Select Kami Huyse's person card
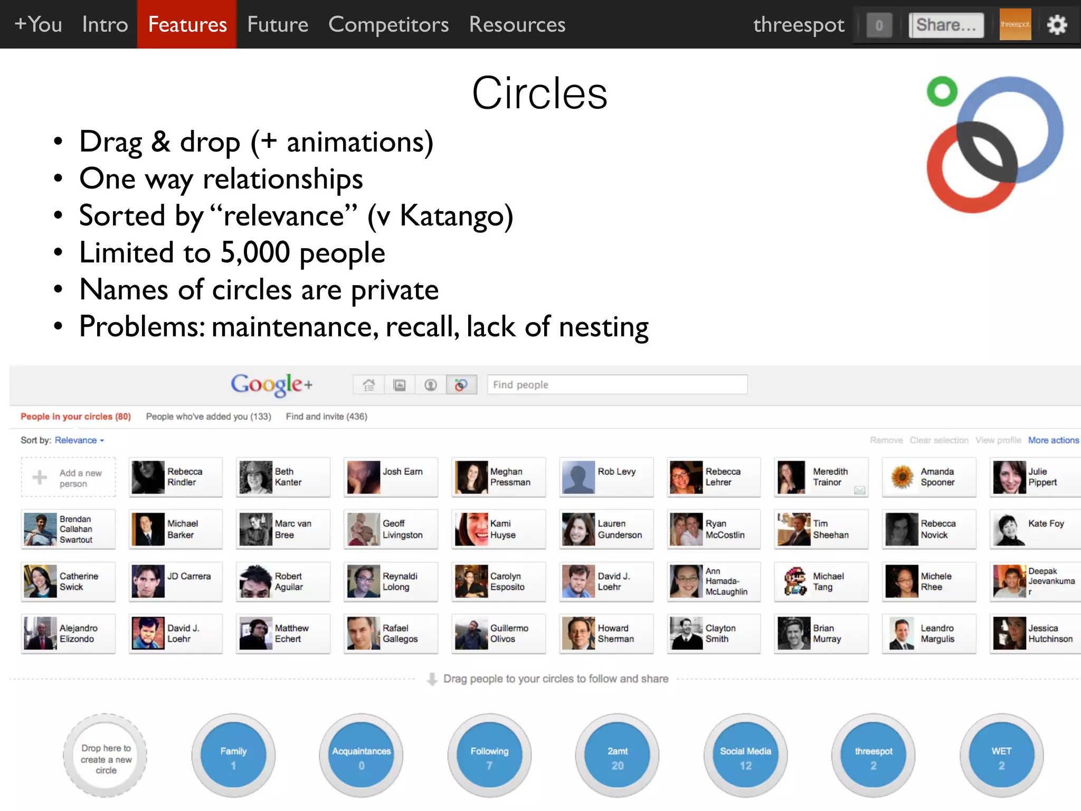Viewport: 1081px width, 811px height. coord(499,529)
